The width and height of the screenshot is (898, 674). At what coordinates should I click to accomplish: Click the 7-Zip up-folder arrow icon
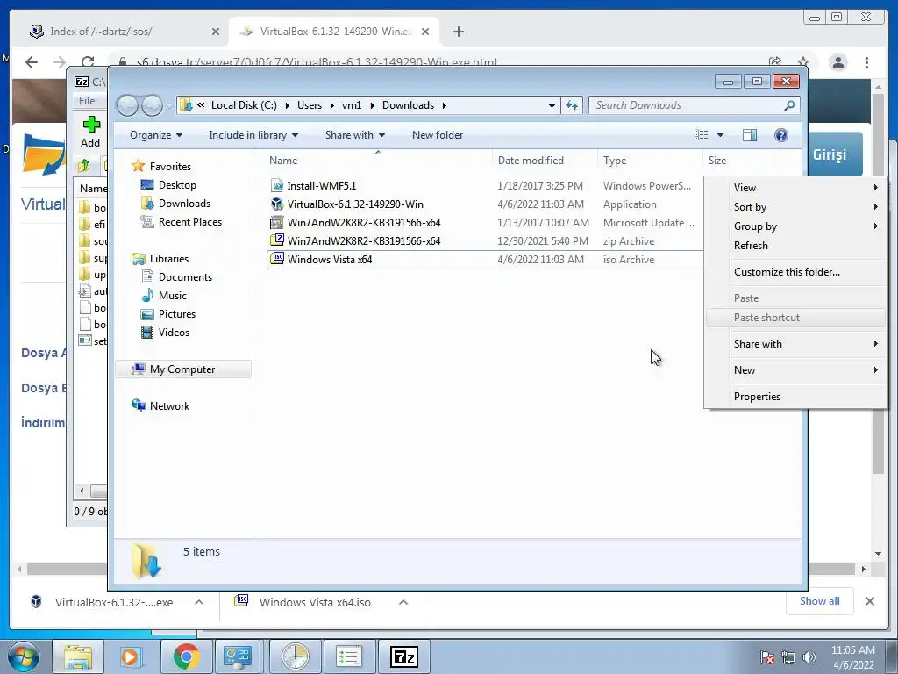[83, 166]
